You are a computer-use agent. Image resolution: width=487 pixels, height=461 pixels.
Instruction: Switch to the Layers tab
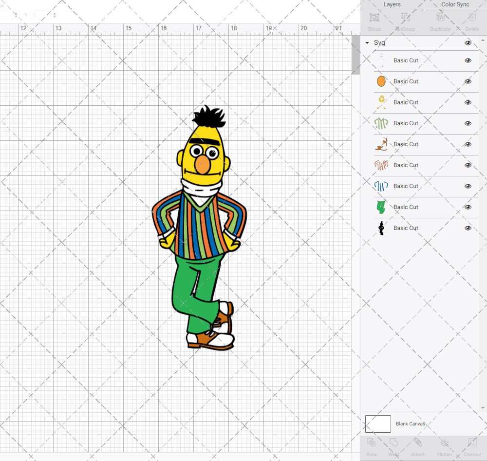pos(392,4)
